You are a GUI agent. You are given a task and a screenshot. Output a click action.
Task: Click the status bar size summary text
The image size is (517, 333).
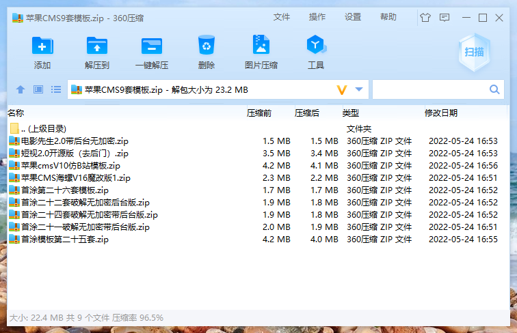(86, 317)
